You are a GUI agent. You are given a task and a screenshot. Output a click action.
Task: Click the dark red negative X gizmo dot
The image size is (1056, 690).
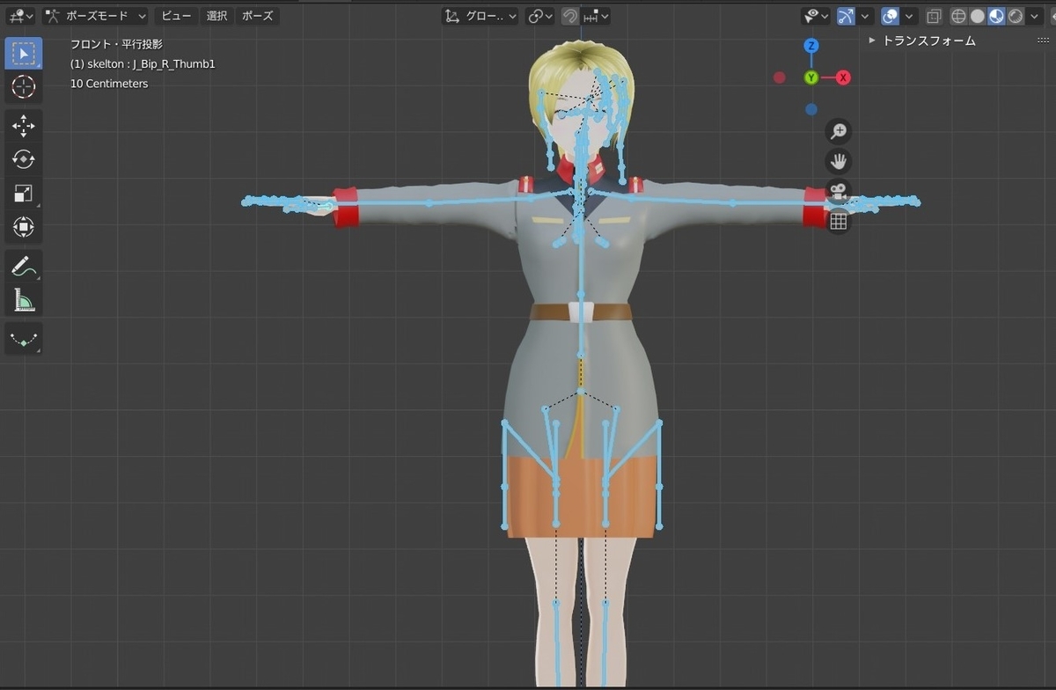tap(779, 77)
